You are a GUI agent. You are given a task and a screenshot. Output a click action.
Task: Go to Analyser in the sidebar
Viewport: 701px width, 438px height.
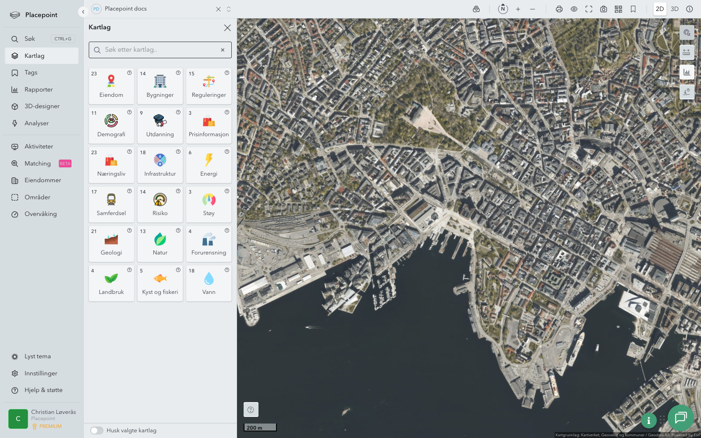[x=36, y=124]
